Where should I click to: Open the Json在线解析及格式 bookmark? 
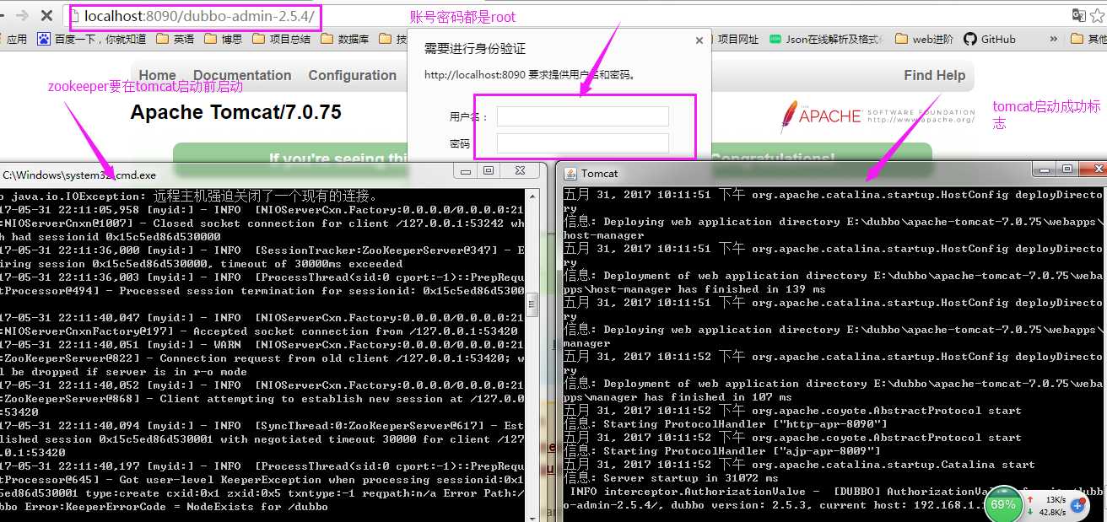827,39
